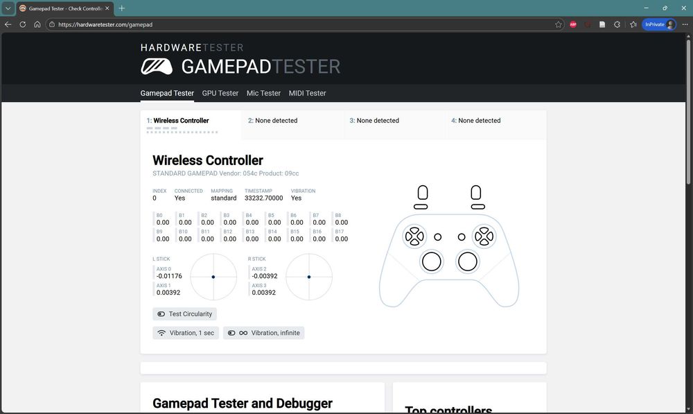Select controller slot 3 None detected

[x=394, y=125]
